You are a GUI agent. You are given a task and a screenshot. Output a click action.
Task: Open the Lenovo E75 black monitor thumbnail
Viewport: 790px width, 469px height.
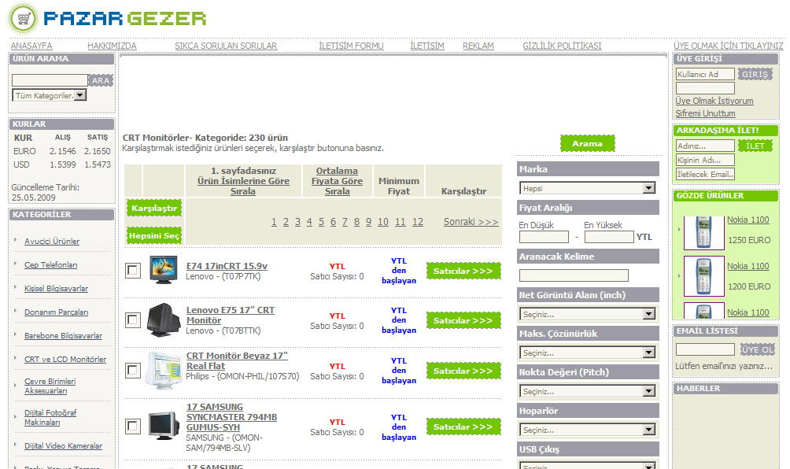point(163,320)
